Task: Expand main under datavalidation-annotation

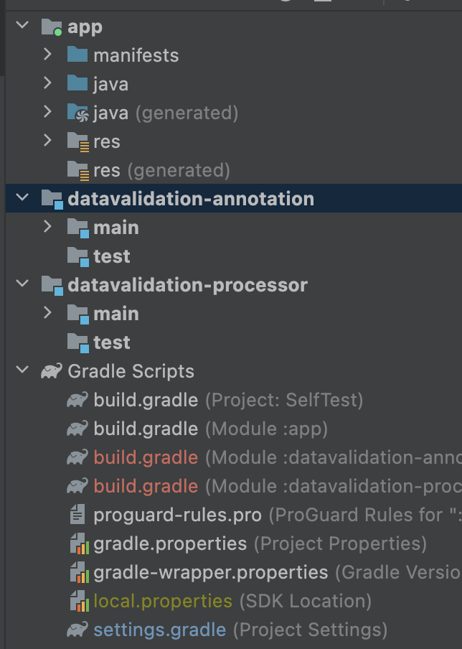Action: (x=47, y=227)
